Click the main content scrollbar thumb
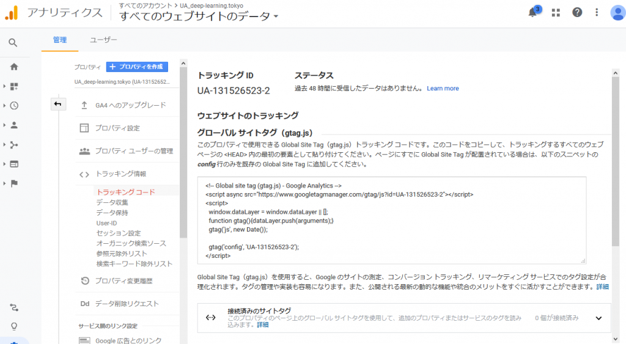Image resolution: width=626 pixels, height=344 pixels. point(615,162)
